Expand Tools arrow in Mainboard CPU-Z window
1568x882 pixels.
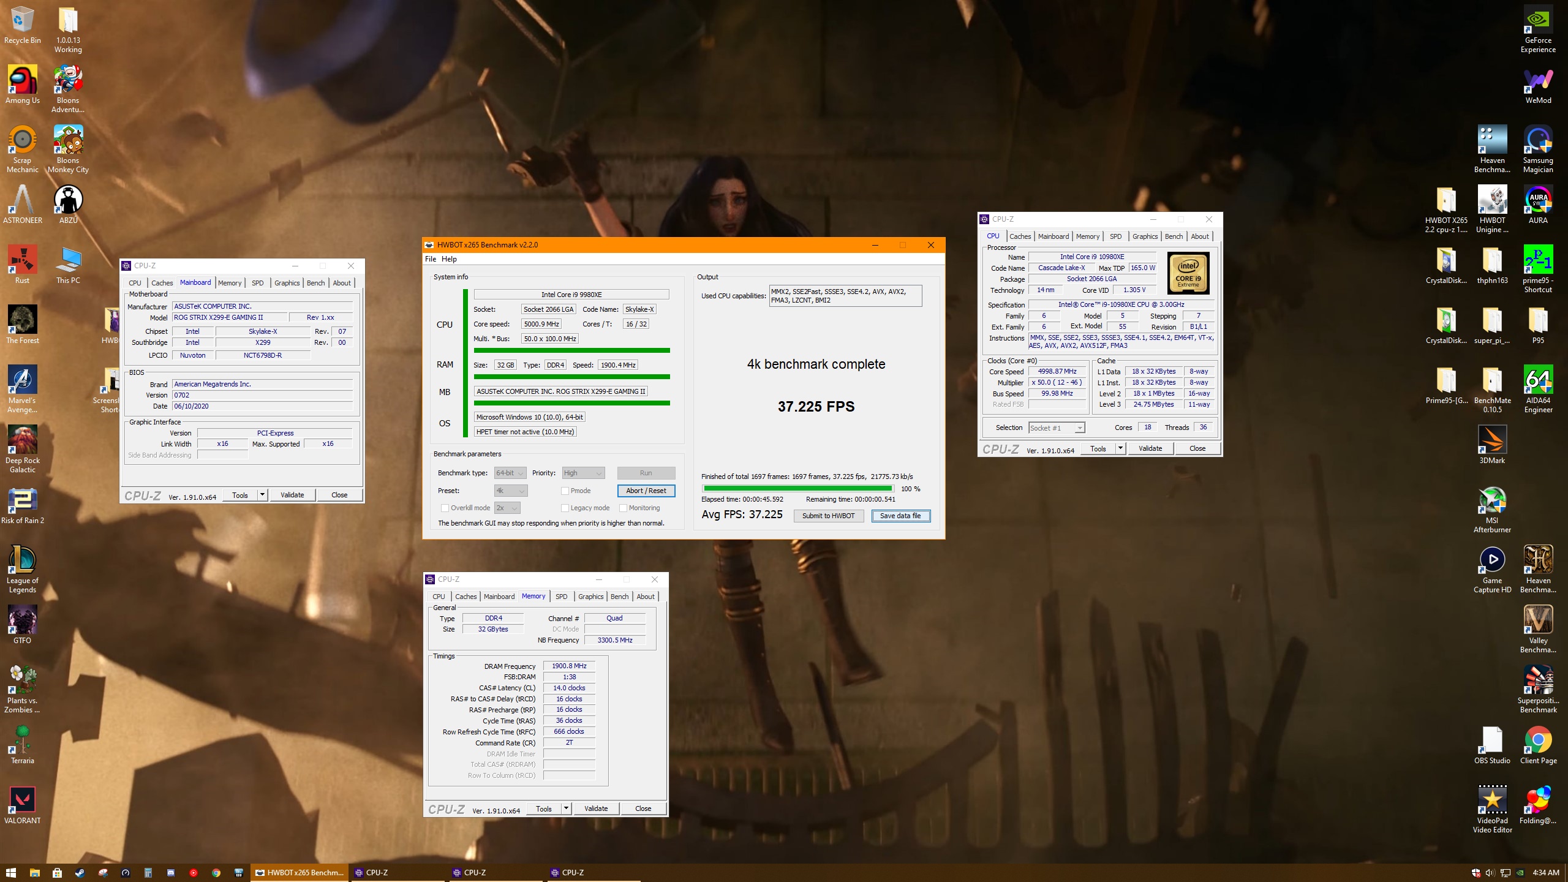coord(263,495)
